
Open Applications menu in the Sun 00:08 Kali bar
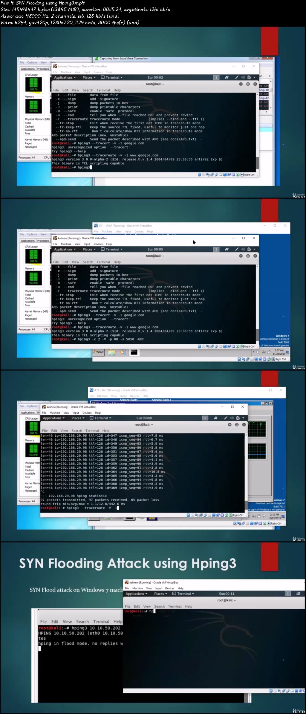point(54,418)
